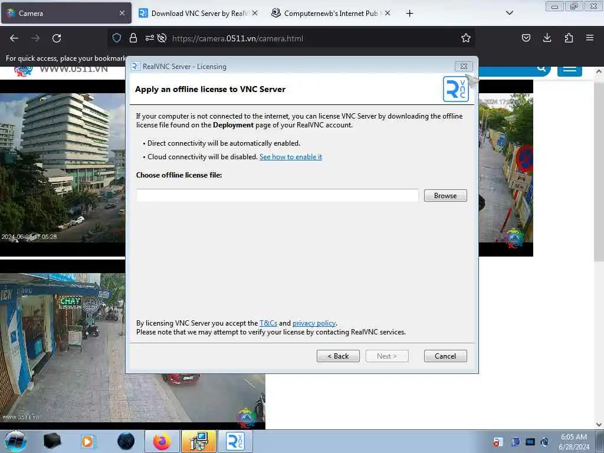The image size is (604, 453).
Task: Go back with the Firefox back arrow
Action: click(x=14, y=38)
